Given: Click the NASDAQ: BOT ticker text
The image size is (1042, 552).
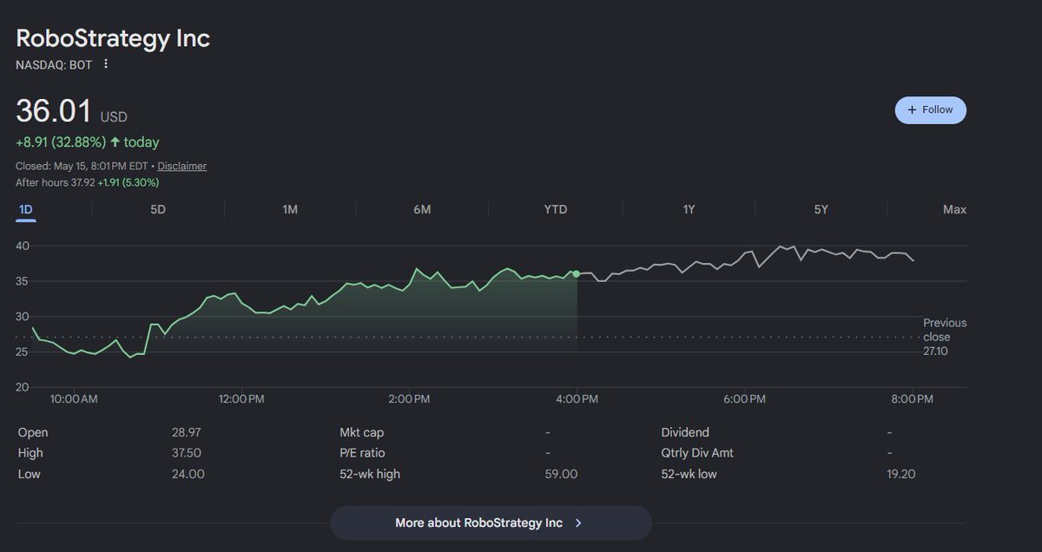Looking at the screenshot, I should (x=54, y=64).
